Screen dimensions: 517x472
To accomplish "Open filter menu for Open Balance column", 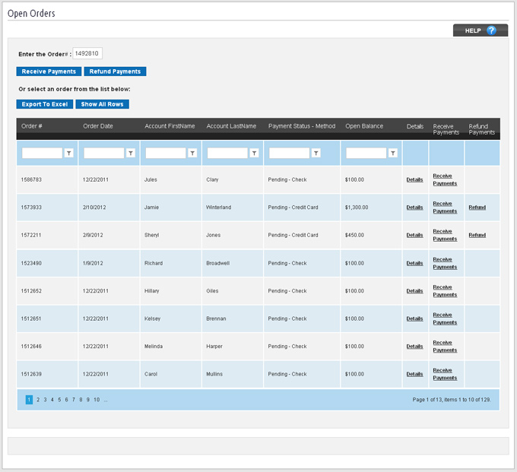I will 393,153.
